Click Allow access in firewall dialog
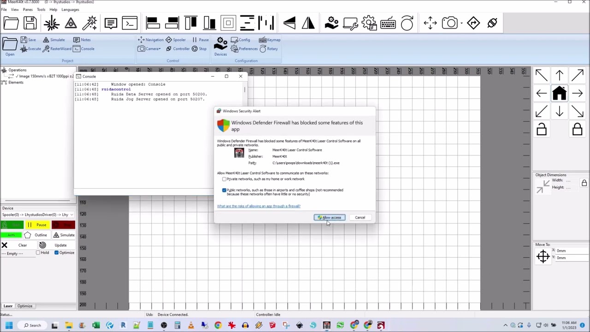The image size is (590, 332). (x=330, y=218)
